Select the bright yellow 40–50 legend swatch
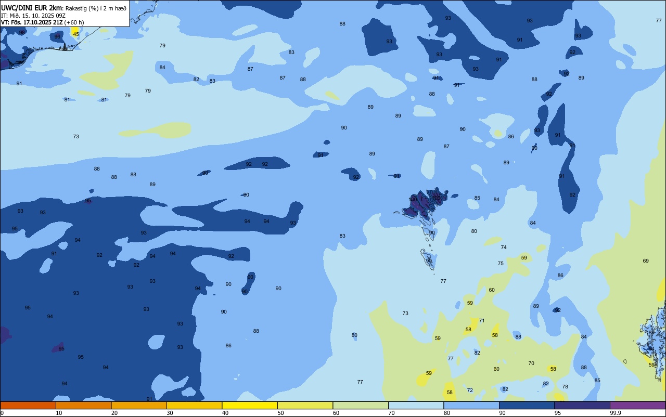This screenshot has width=666, height=417. click(250, 405)
